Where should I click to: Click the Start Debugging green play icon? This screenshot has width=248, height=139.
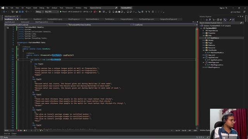pyautogui.click(x=60, y=12)
